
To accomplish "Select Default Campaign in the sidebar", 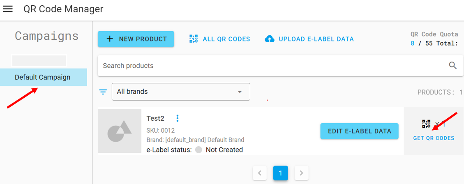I will (x=43, y=77).
